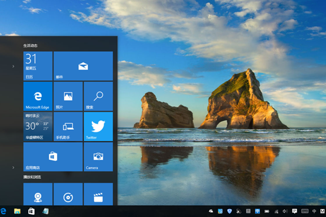
Task: Click the satellite dish tray icon
Action: (239, 211)
